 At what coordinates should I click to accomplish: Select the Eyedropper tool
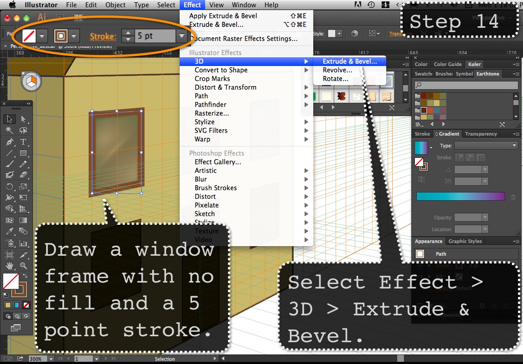click(x=9, y=231)
